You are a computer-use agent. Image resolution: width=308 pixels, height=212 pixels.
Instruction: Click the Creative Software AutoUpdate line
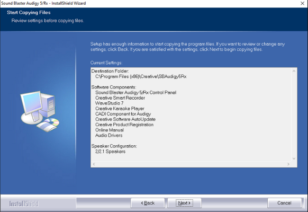point(125,119)
